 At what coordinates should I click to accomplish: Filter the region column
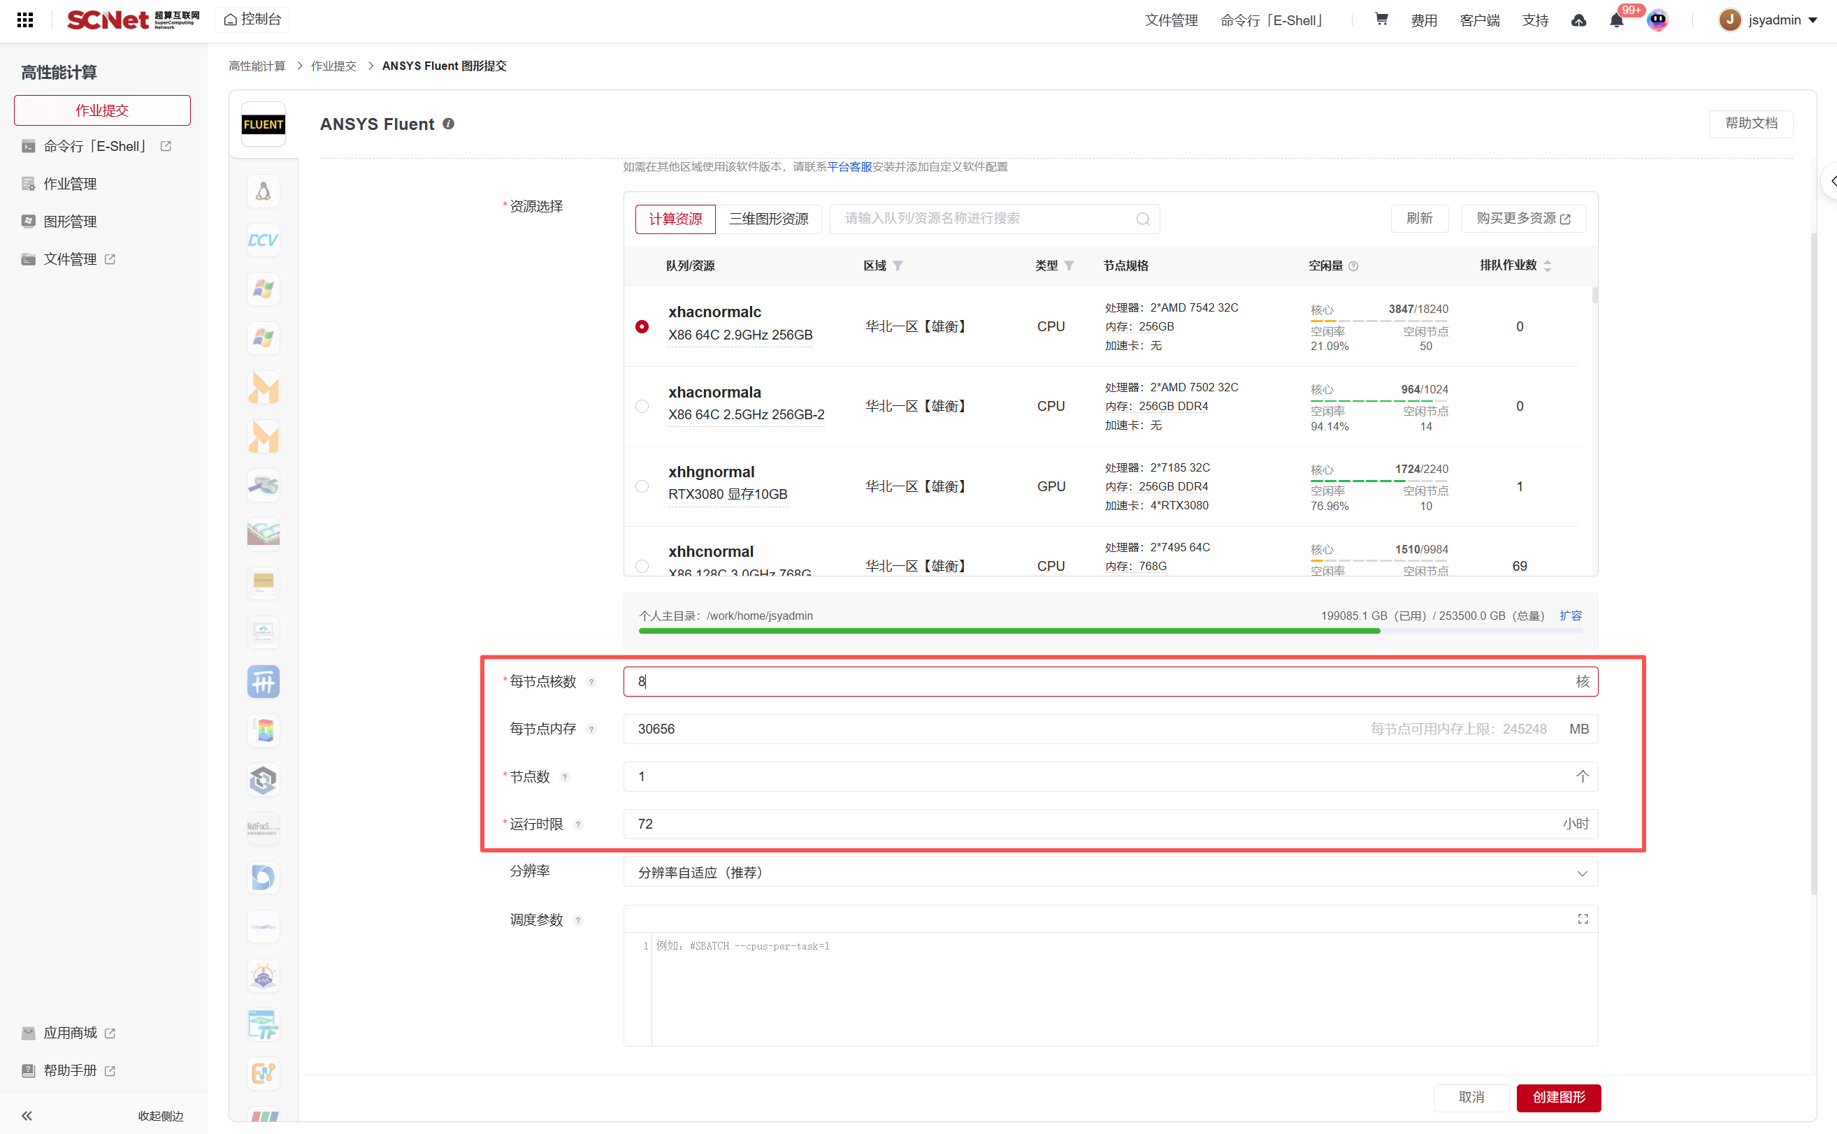tap(898, 266)
